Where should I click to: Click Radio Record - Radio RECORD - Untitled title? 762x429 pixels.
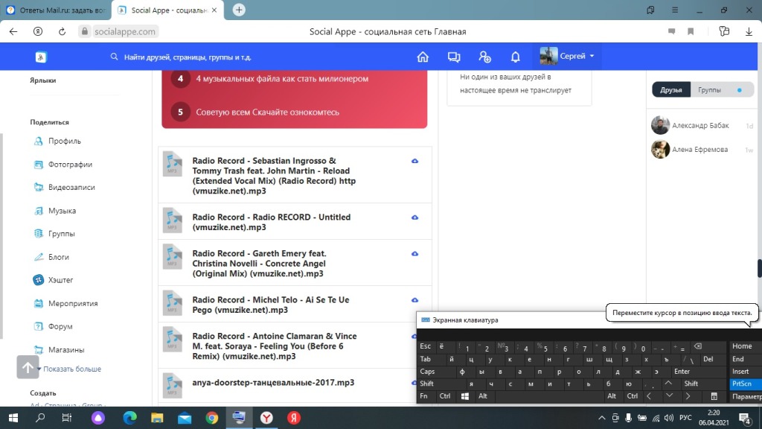[x=271, y=222]
